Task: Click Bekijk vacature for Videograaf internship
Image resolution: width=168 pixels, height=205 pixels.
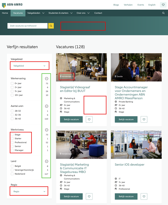Action: (71, 119)
